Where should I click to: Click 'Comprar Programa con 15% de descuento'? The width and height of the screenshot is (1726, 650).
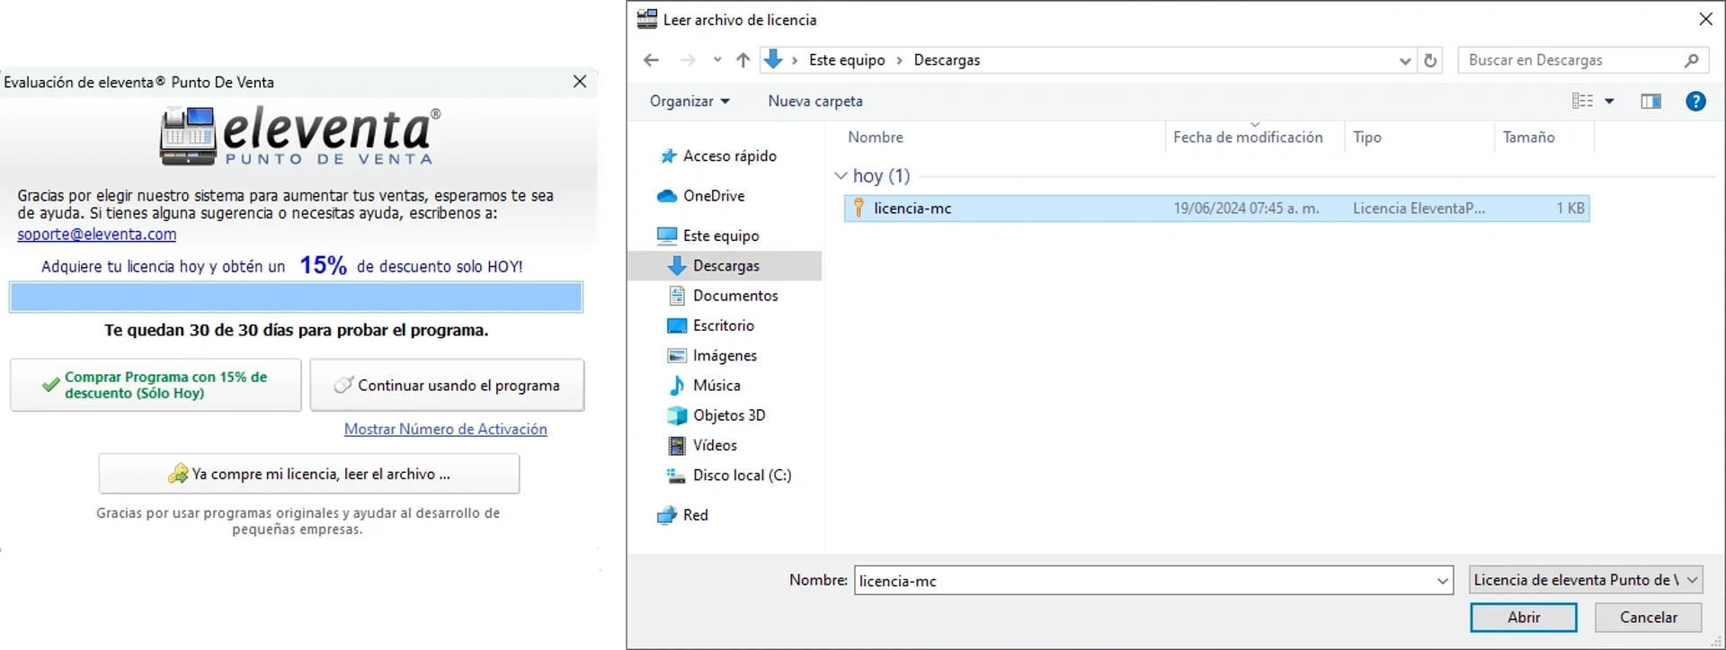tap(156, 386)
